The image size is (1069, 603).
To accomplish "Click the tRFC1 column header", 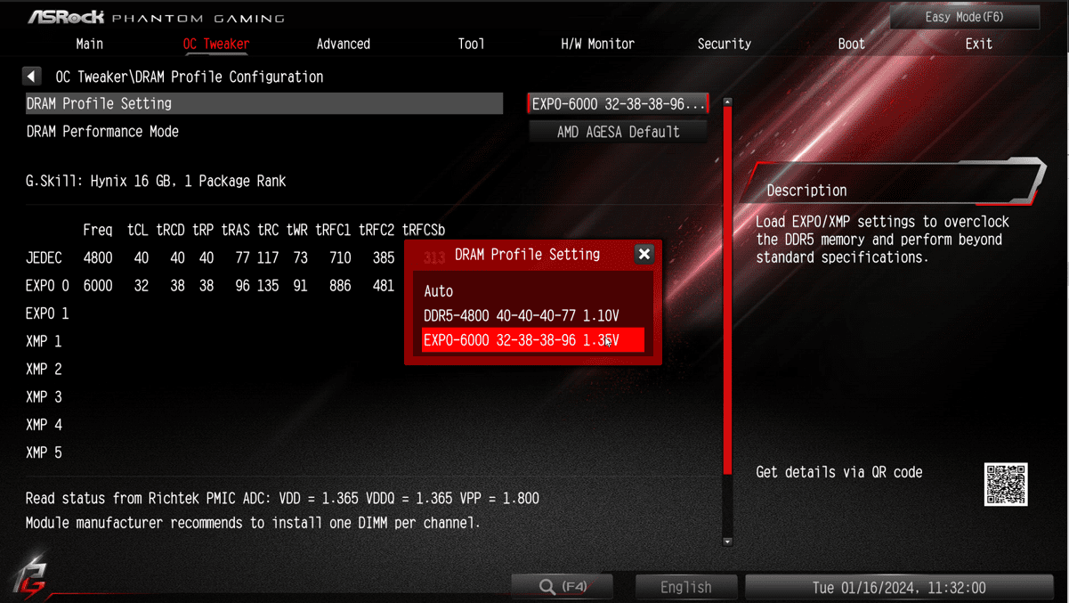I will coord(333,230).
